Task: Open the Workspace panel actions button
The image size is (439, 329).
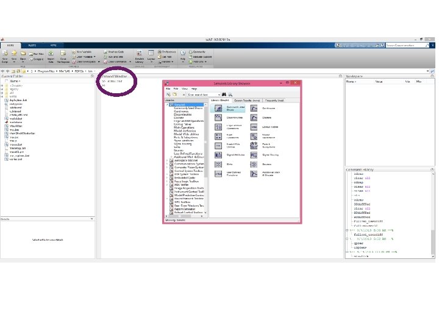Action: tap(432, 76)
